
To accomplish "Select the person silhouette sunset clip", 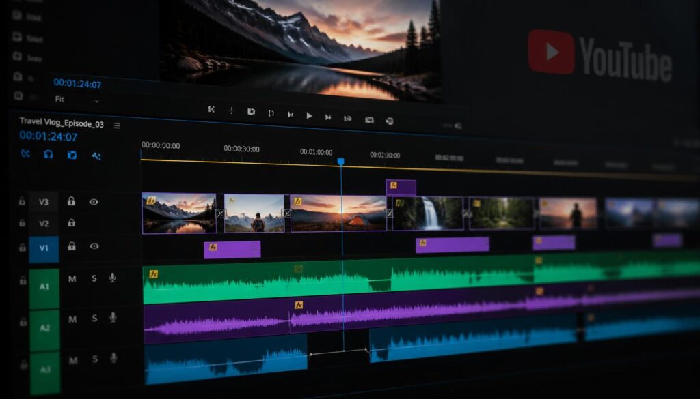I will (x=568, y=213).
